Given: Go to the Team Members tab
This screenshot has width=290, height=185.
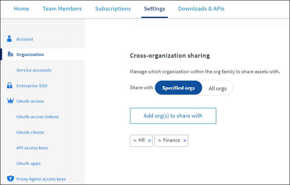Looking at the screenshot, I should click(62, 9).
